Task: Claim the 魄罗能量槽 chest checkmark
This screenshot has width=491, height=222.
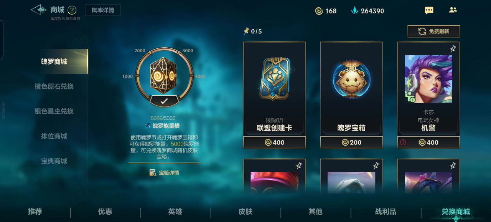Action: coord(164,101)
